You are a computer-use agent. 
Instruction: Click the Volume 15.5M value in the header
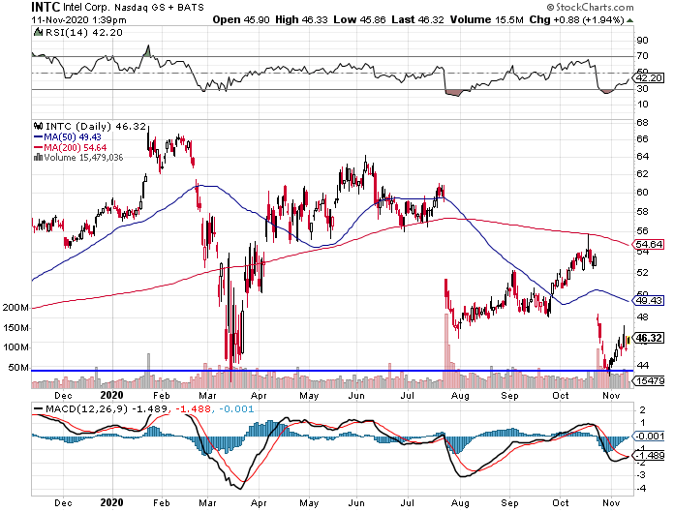tap(486, 19)
